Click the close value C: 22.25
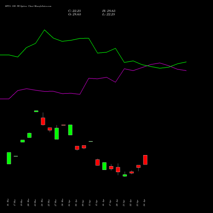This screenshot has height=213, width=213. [75, 11]
